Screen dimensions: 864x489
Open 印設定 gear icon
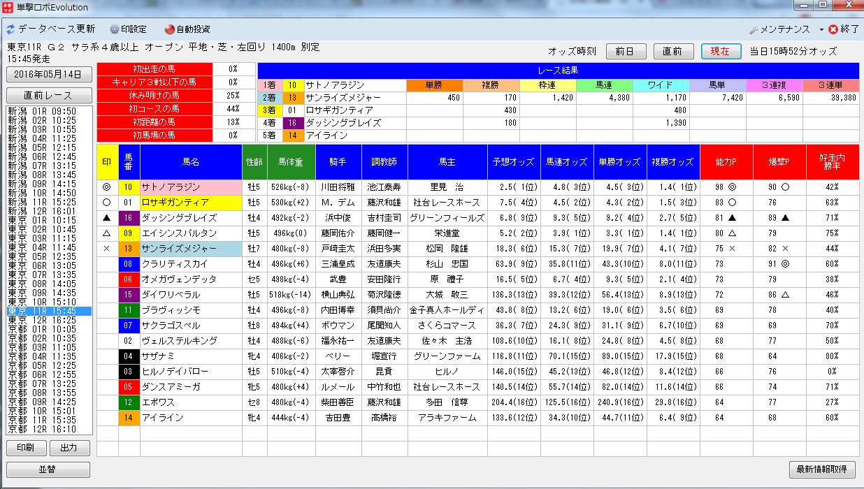point(115,29)
